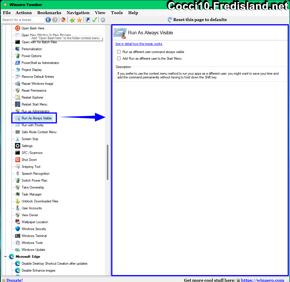290x282 pixels.
Task: Click the Screen Snip scissors icon
Action: (x=18, y=139)
